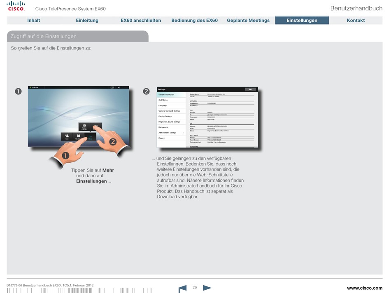The height and width of the screenshot is (293, 391).
Task: Select Background in Settings list
Action: (171, 127)
